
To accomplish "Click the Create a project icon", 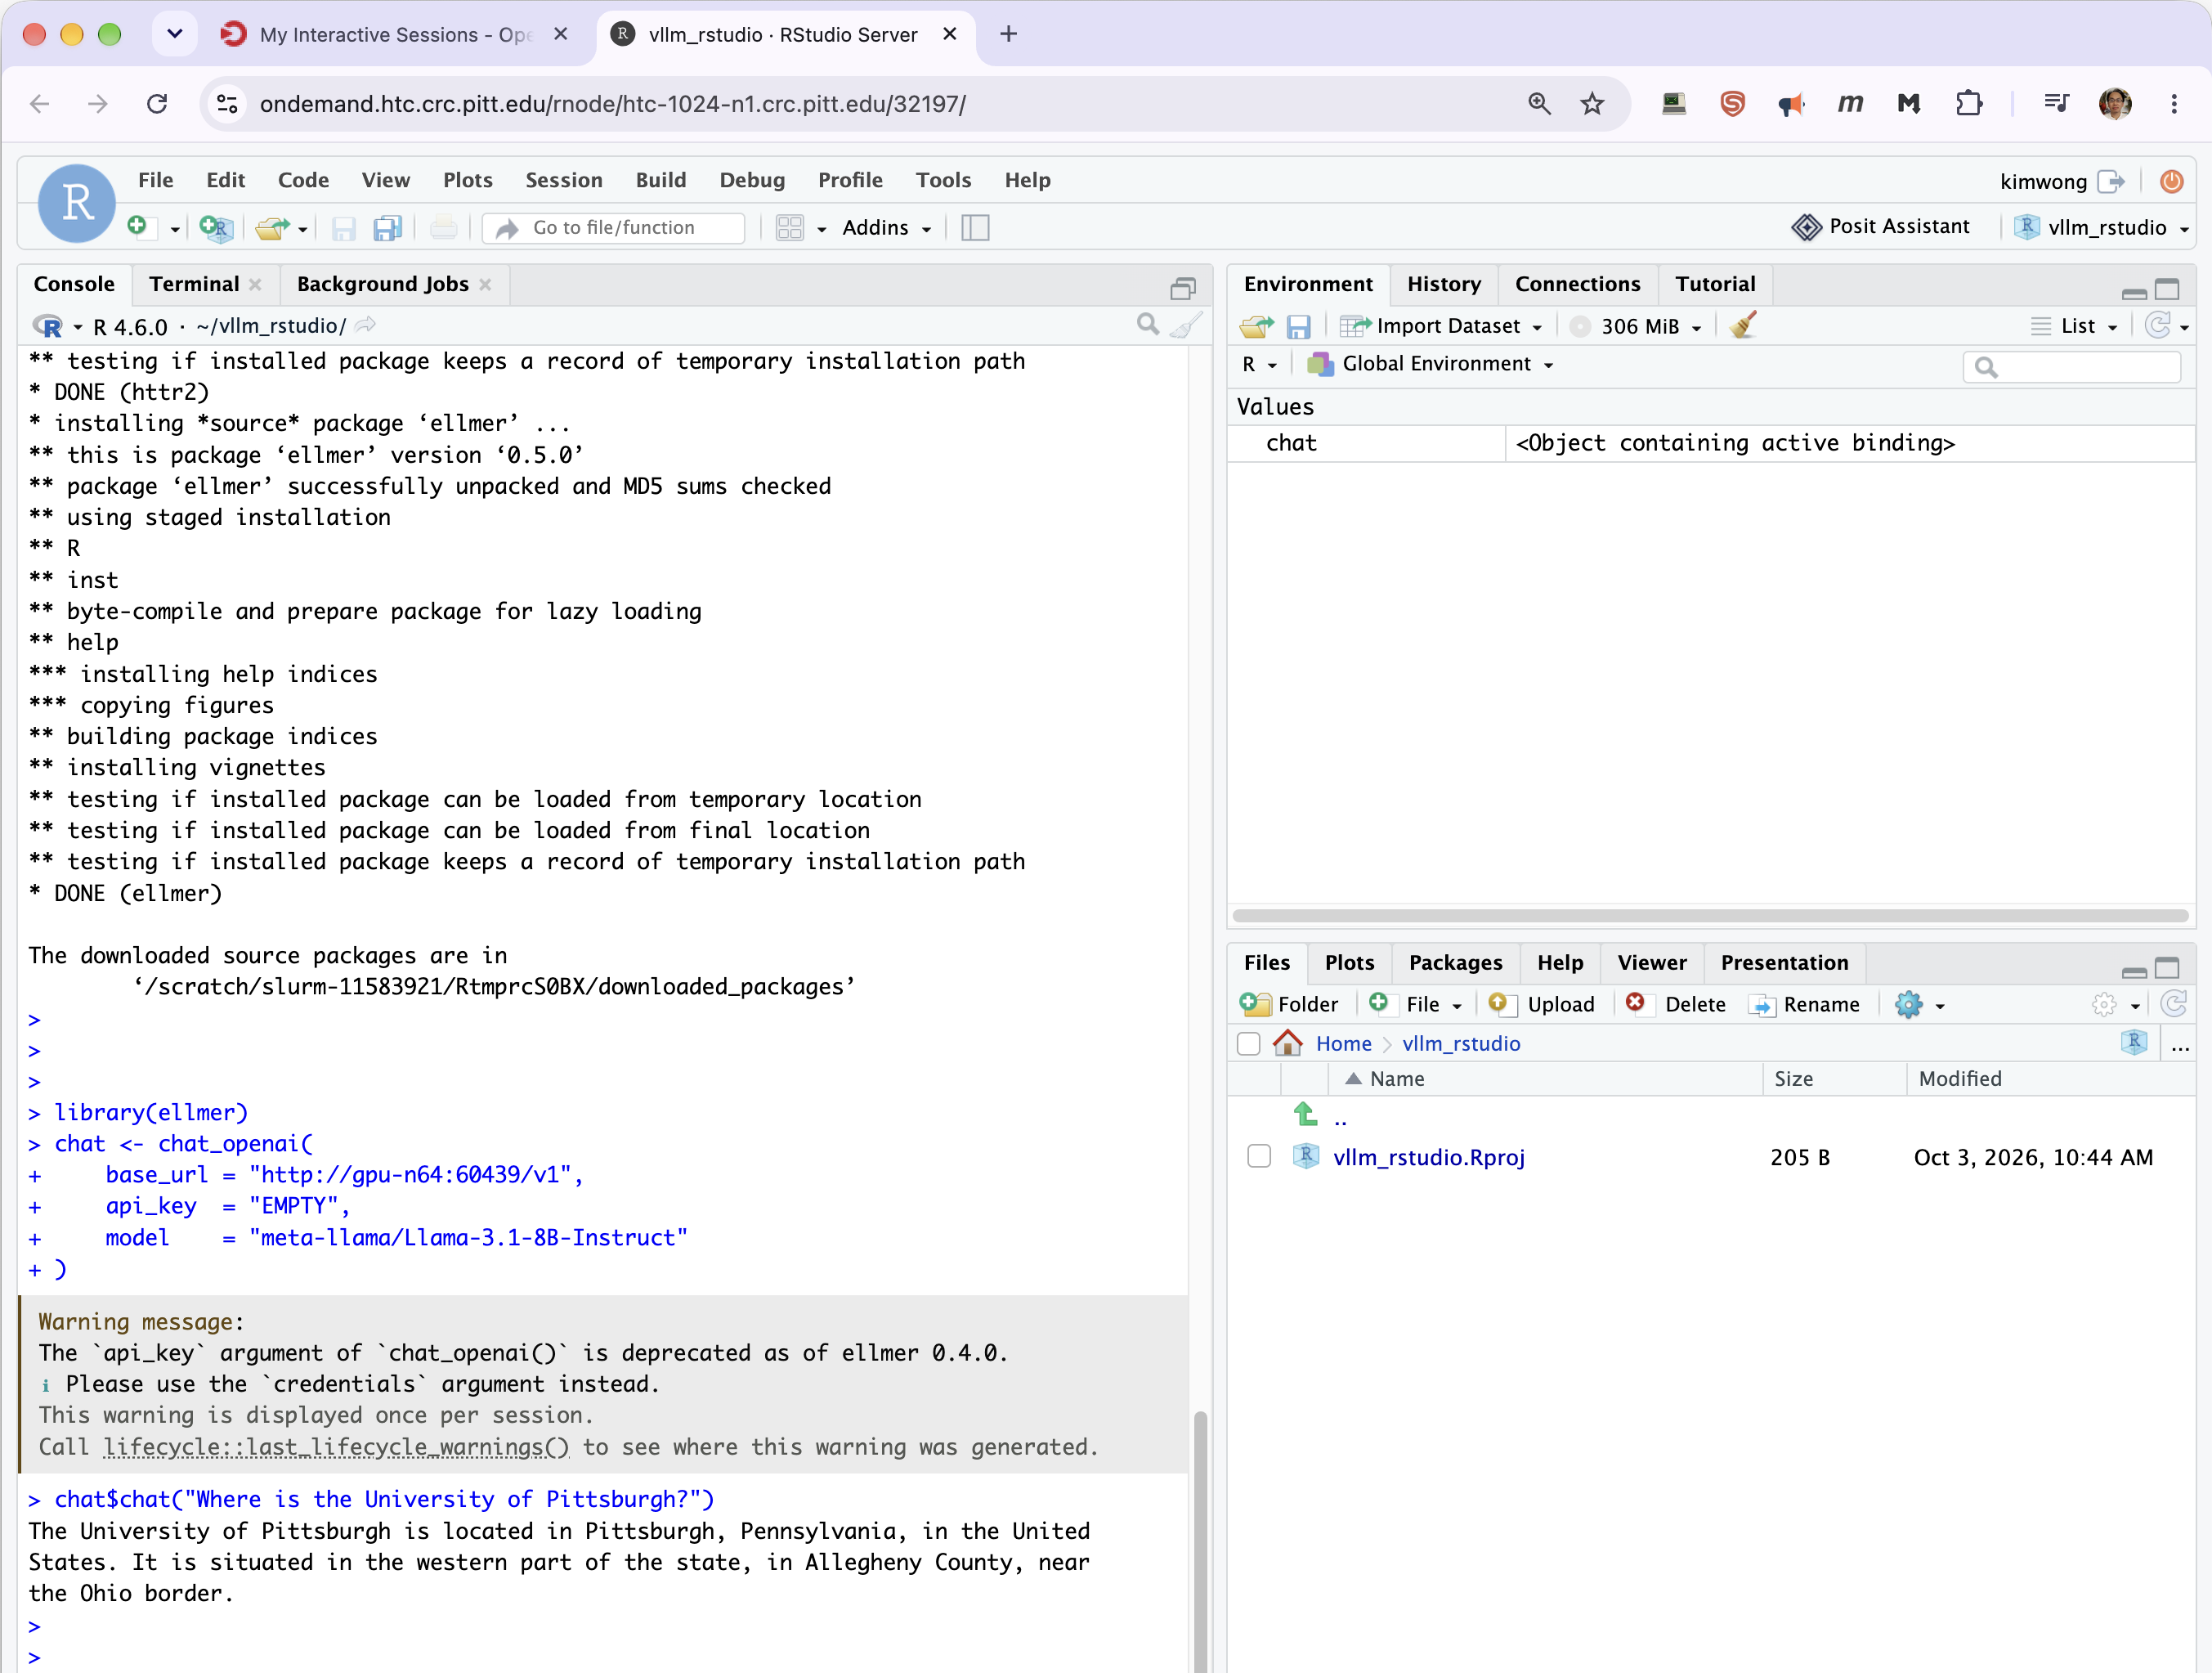I will [216, 228].
